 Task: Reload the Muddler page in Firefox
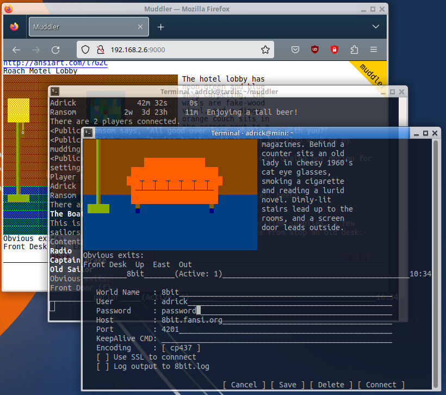click(x=55, y=50)
